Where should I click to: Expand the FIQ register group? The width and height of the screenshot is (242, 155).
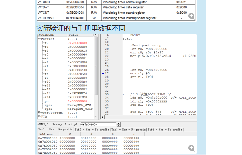tap(39, 117)
